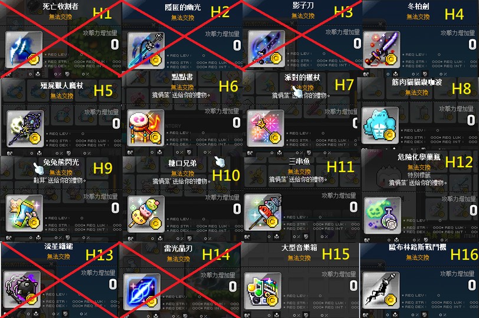Click the 無法交換 label under 冬柏劍

coord(418,16)
